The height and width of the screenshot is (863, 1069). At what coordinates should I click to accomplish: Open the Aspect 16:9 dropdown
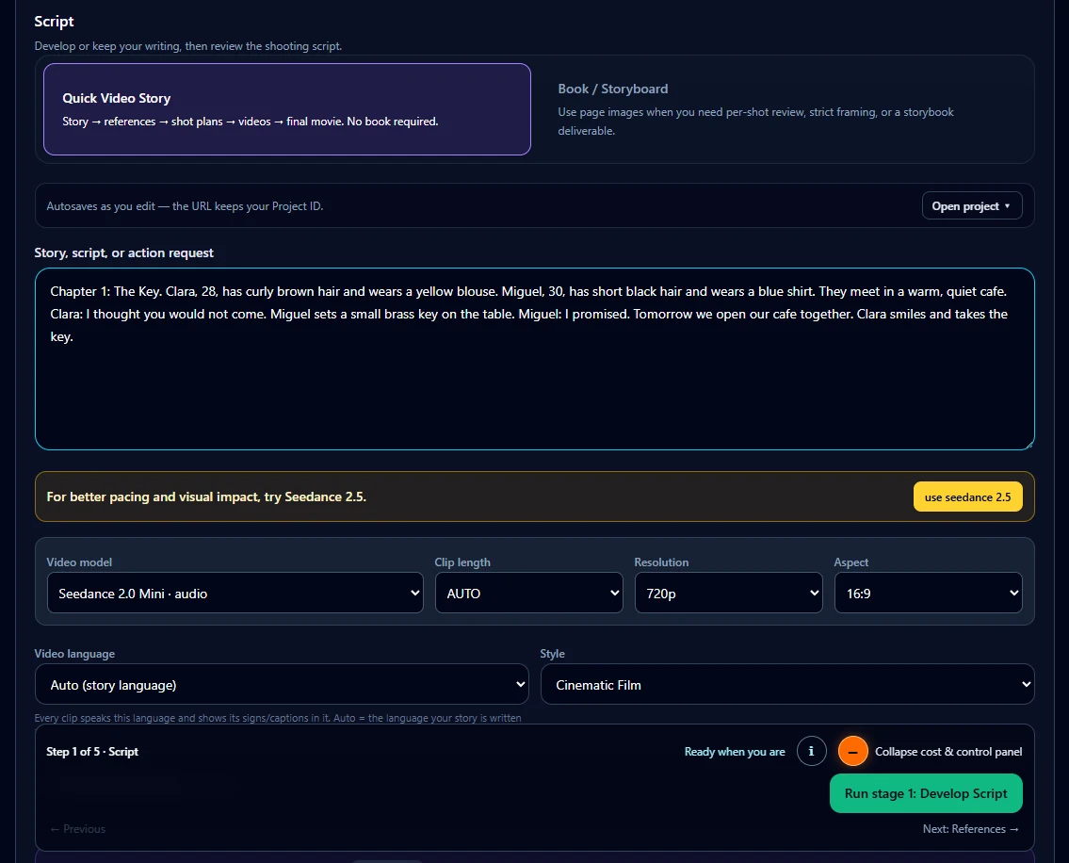[929, 593]
